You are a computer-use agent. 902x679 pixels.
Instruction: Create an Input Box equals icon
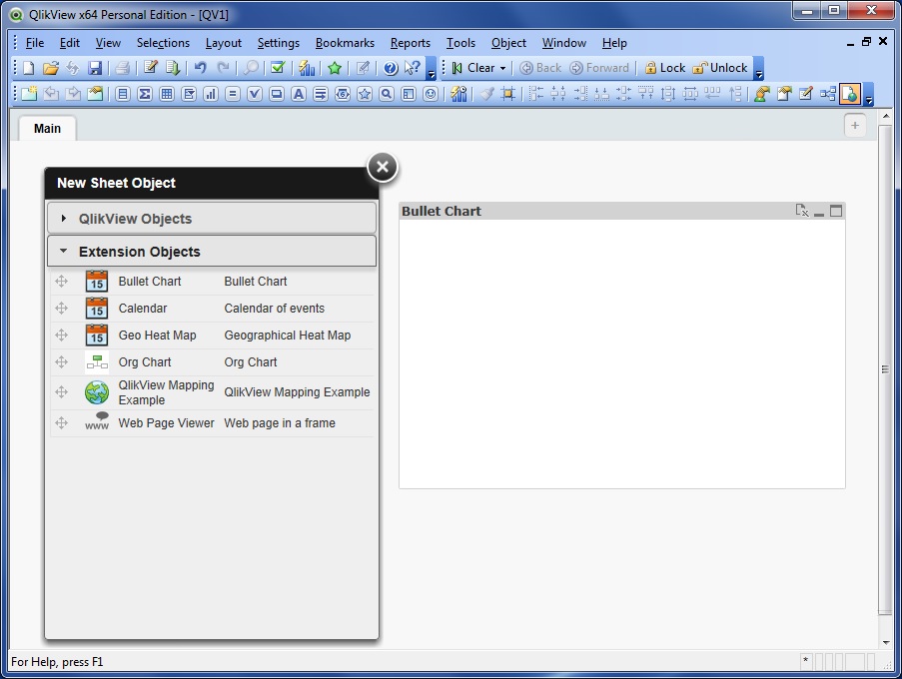click(233, 94)
